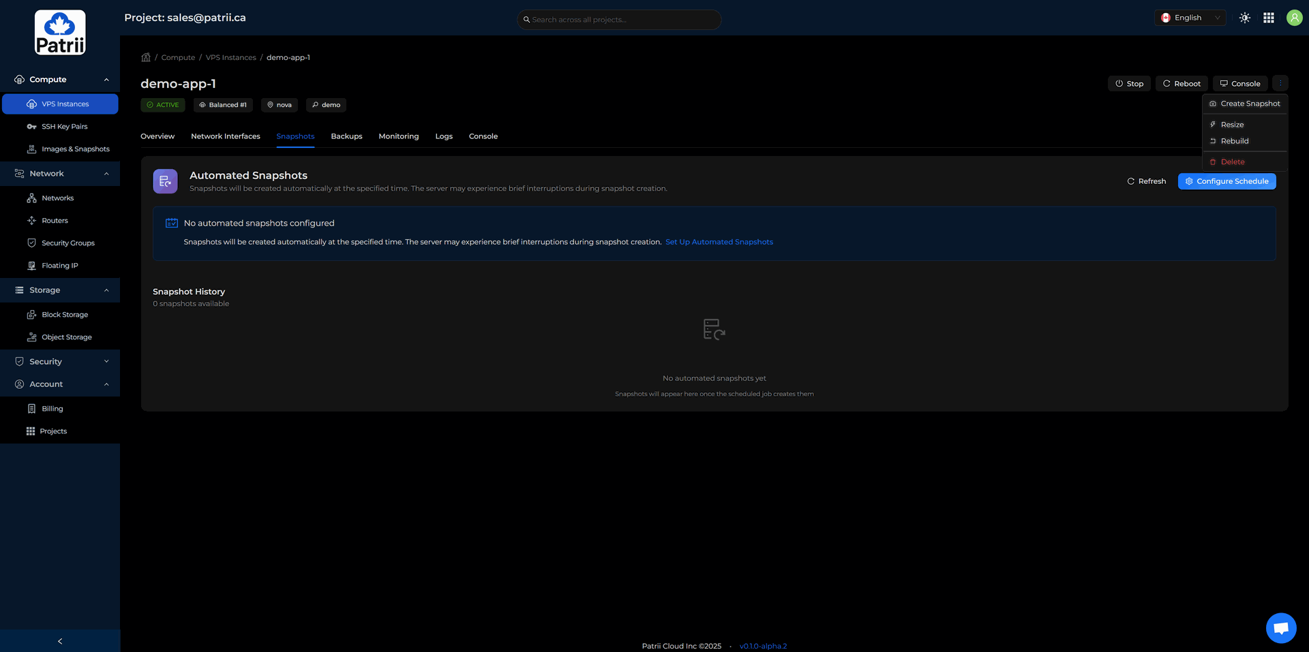This screenshot has height=652, width=1309.
Task: Collapse sidebar using bottom arrow icon
Action: point(60,641)
